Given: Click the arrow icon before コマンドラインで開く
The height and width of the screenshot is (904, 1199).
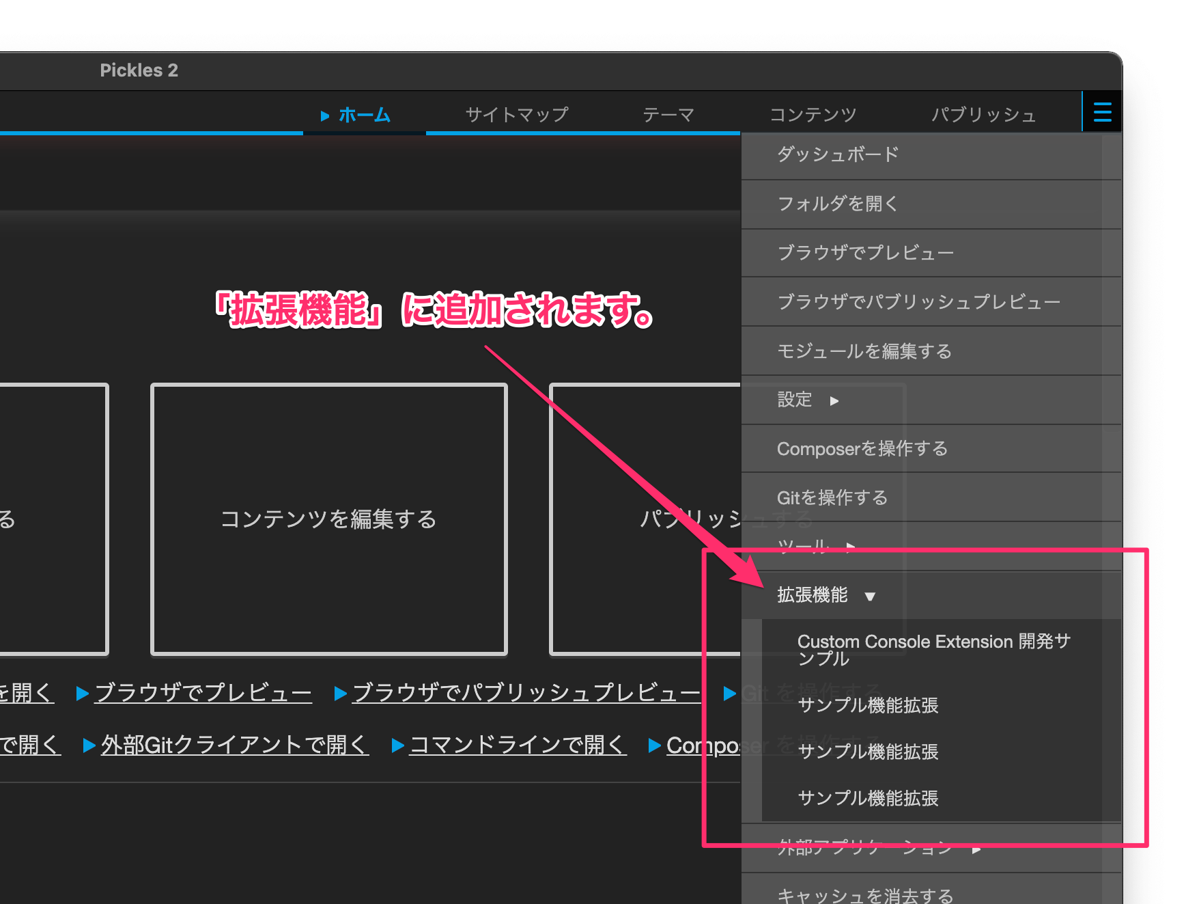Looking at the screenshot, I should click(397, 745).
